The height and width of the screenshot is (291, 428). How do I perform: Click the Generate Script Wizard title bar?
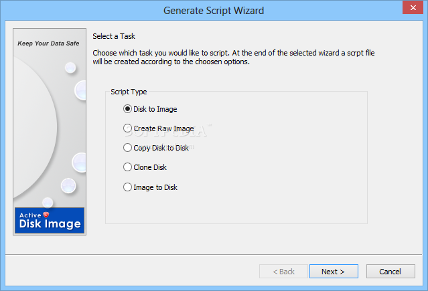[214, 11]
